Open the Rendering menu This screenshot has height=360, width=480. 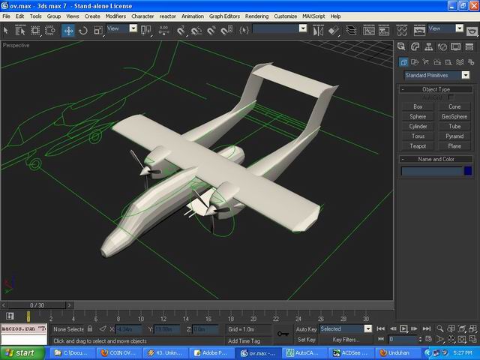click(256, 16)
